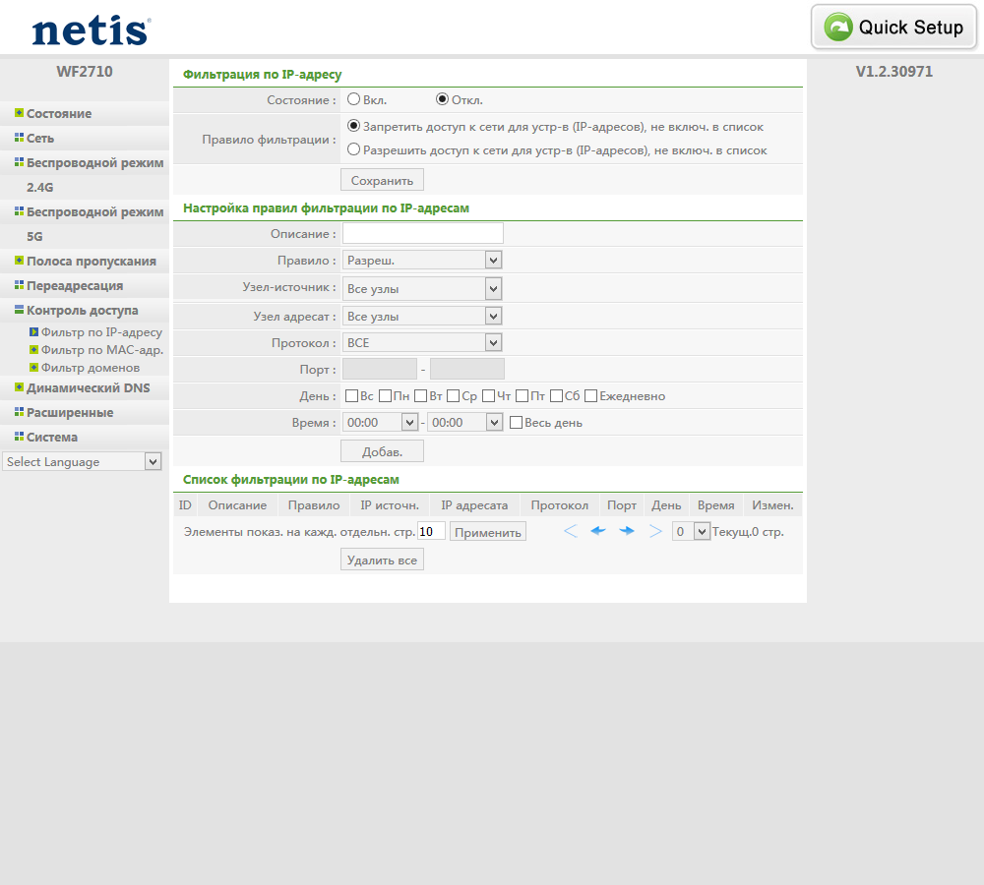Click the items per page field
The image size is (984, 885).
[x=431, y=531]
